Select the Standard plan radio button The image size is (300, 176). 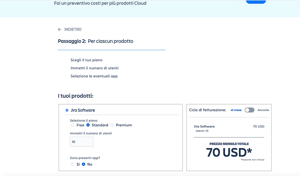tap(88, 125)
